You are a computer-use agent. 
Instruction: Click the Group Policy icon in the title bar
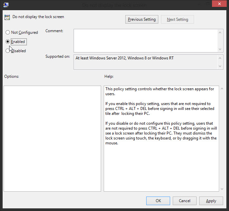6,5
